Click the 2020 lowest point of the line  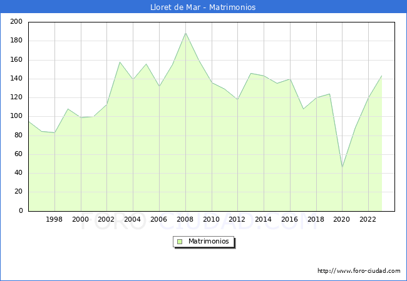pyautogui.click(x=343, y=167)
